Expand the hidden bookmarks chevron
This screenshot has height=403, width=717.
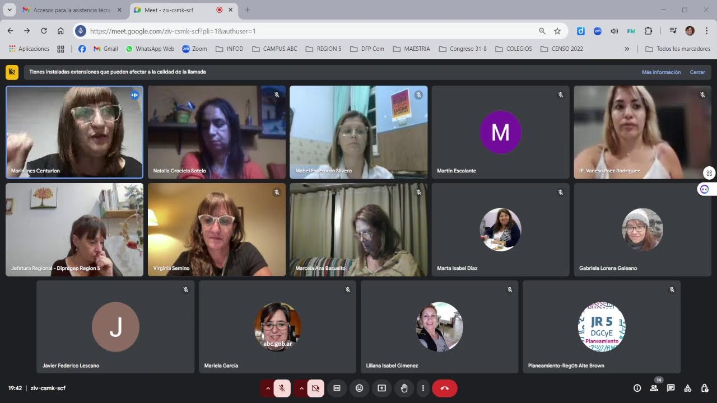(627, 49)
